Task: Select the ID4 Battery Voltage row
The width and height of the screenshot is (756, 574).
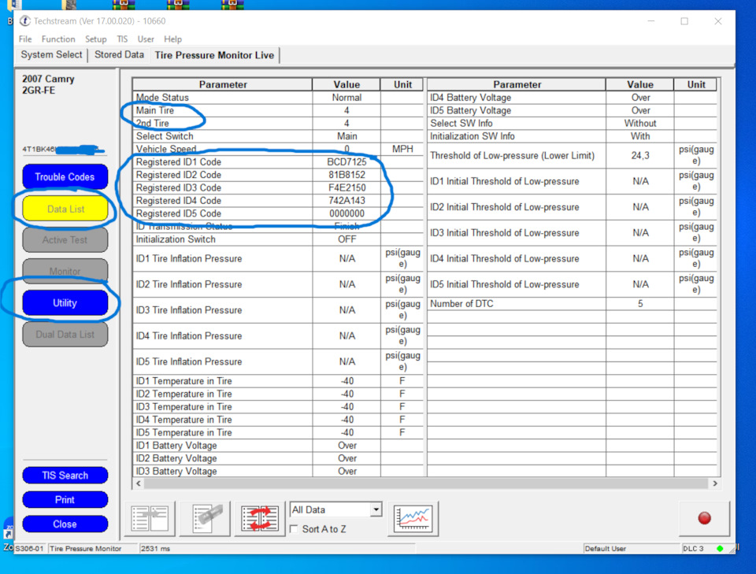Action: [572, 98]
